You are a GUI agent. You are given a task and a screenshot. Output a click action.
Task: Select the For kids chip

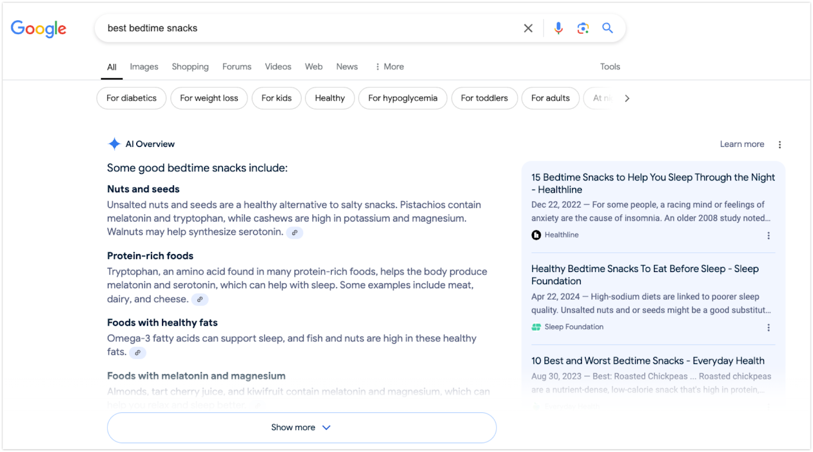276,98
